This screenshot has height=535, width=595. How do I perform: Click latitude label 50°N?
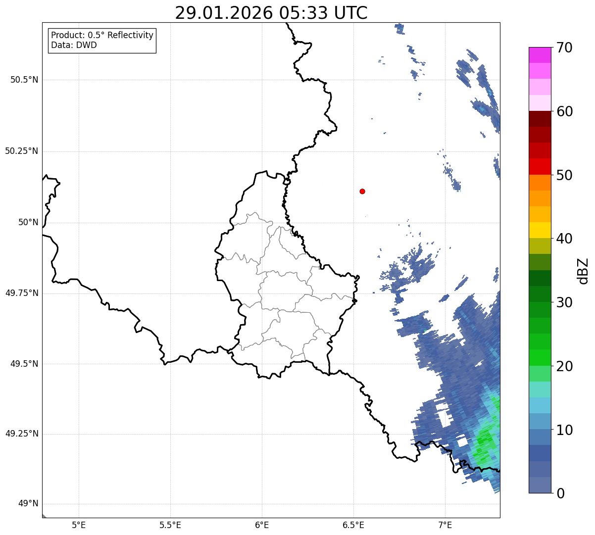(28, 222)
